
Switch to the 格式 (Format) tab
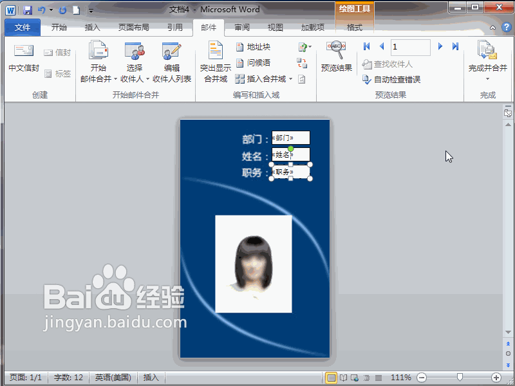[x=355, y=28]
